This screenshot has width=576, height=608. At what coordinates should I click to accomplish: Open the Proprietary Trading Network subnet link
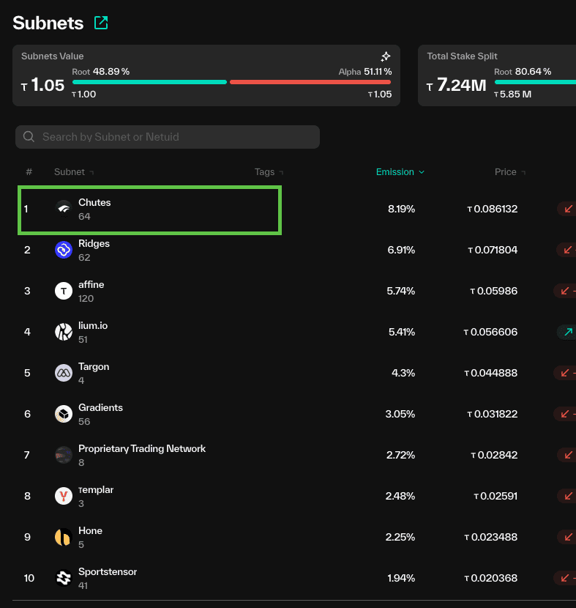pyautogui.click(x=142, y=448)
